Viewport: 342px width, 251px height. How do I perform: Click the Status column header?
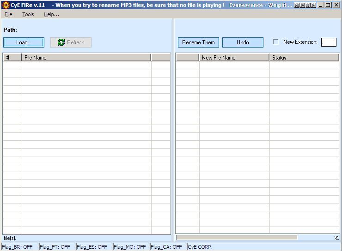(x=304, y=58)
